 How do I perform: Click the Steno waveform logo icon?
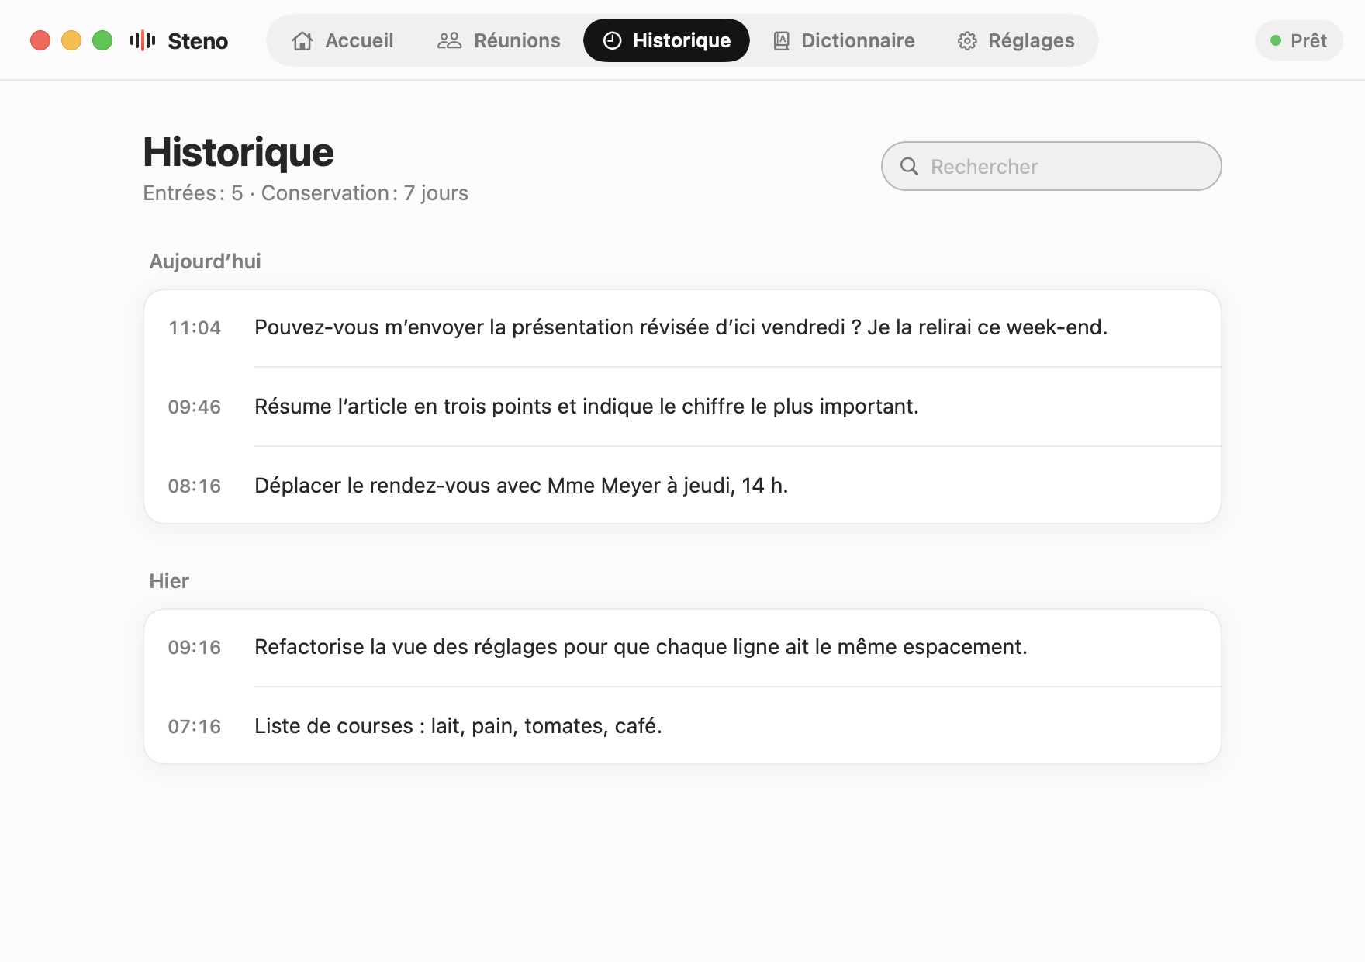pyautogui.click(x=143, y=40)
